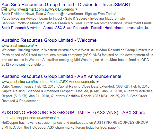Click the 'Welcome. Building Value in Western Australia' snippet
The image size is (156, 132).
coord(77,57)
